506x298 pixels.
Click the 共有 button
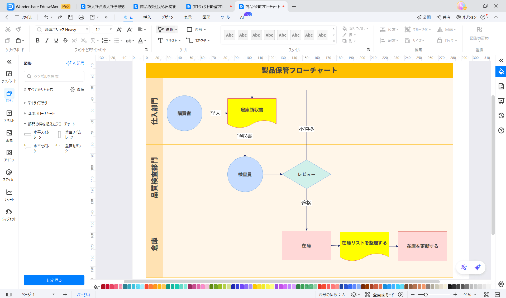[x=443, y=17]
